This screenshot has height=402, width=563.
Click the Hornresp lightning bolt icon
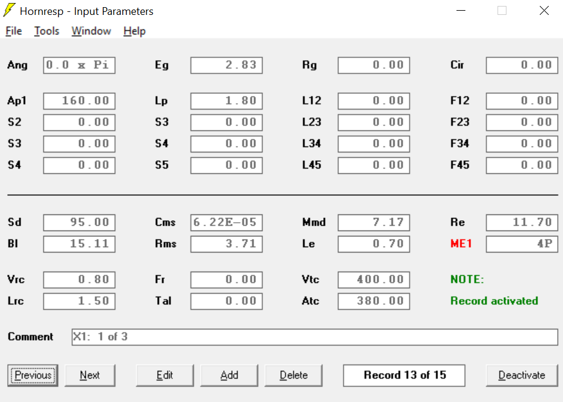click(9, 10)
